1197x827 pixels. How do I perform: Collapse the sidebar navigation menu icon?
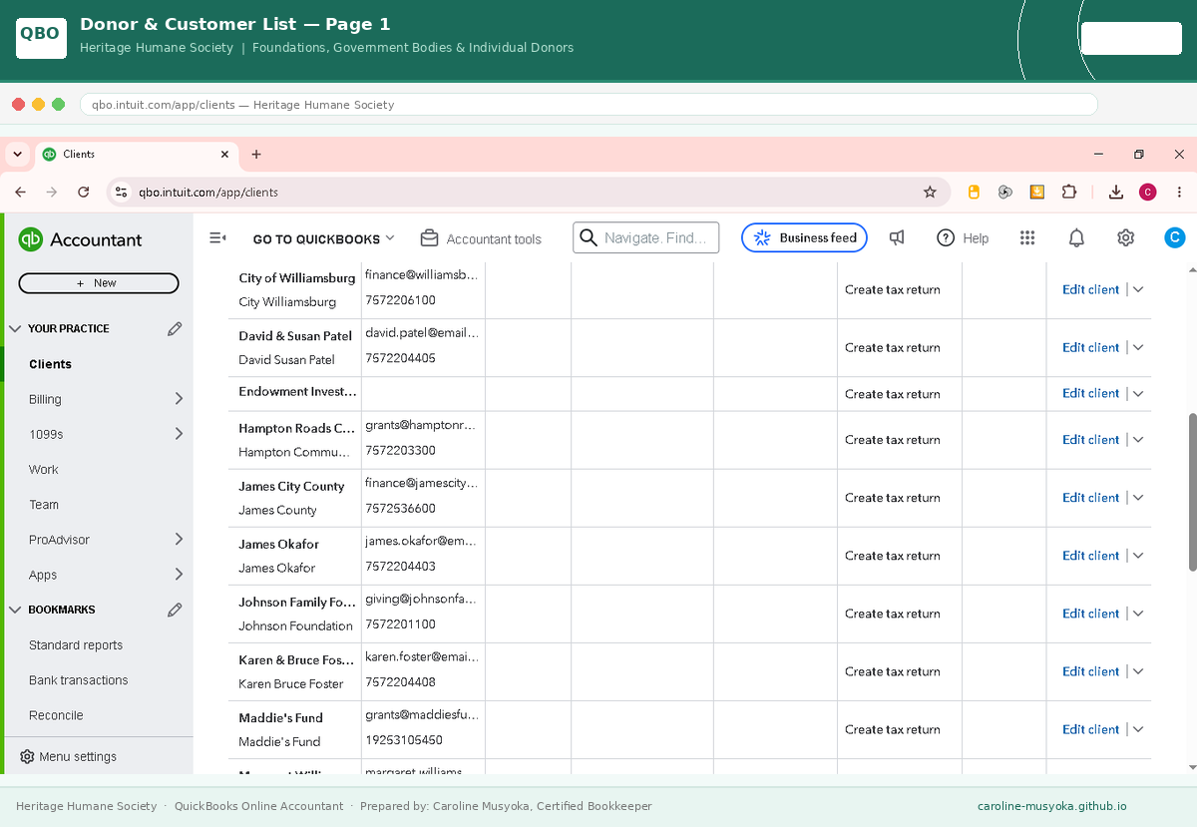217,237
